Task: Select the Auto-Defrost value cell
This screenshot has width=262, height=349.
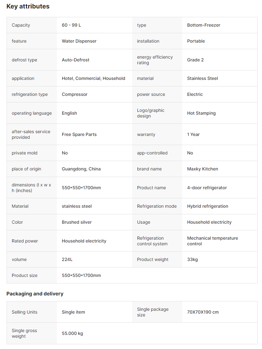Action: (75, 60)
